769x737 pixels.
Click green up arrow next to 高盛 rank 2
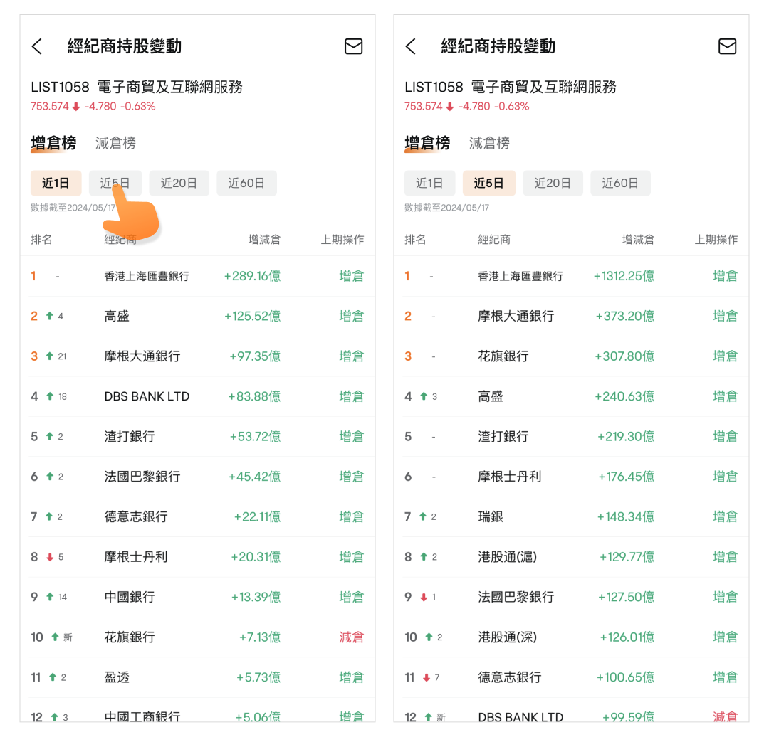point(50,316)
